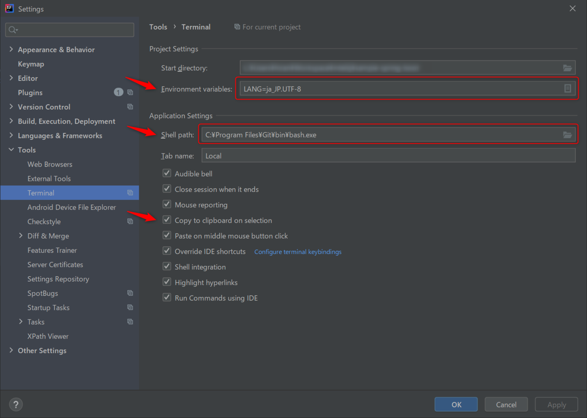Image resolution: width=587 pixels, height=418 pixels.
Task: Expand the Tasks subsection
Action: coord(21,322)
